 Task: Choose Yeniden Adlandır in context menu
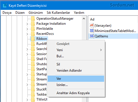(x=76, y=71)
